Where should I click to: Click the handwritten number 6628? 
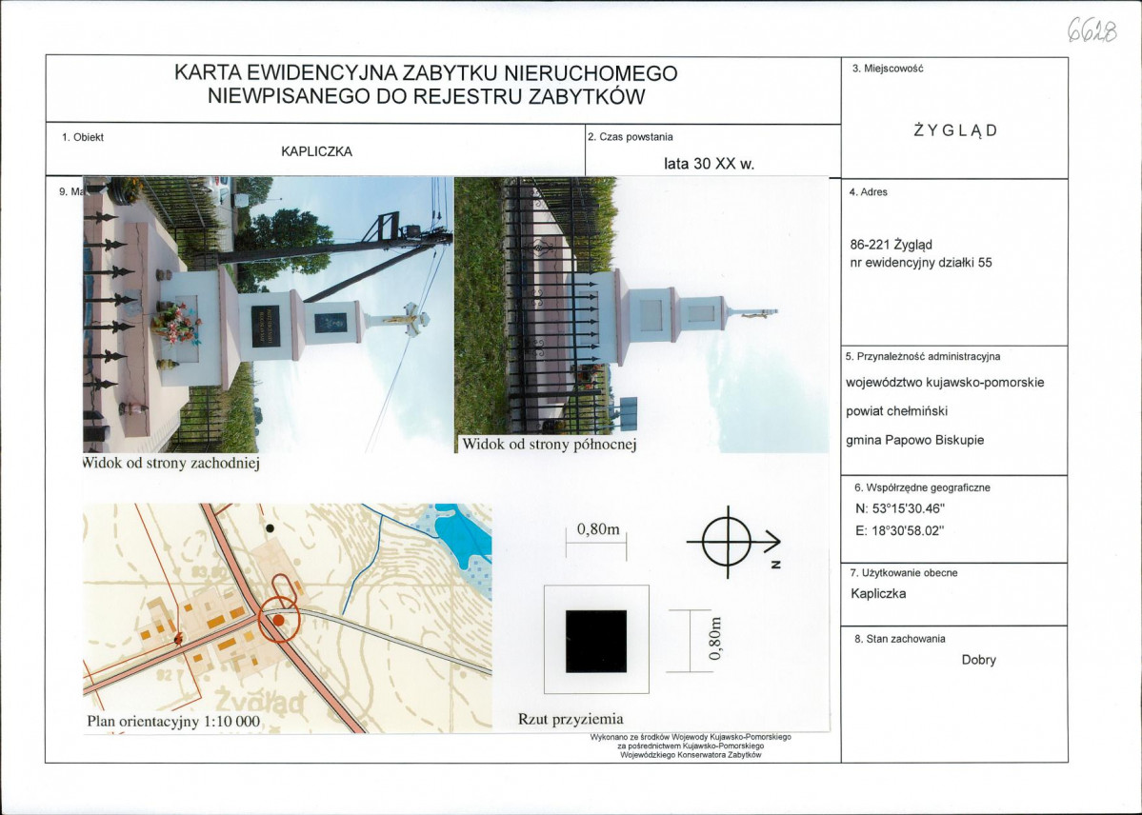1092,30
